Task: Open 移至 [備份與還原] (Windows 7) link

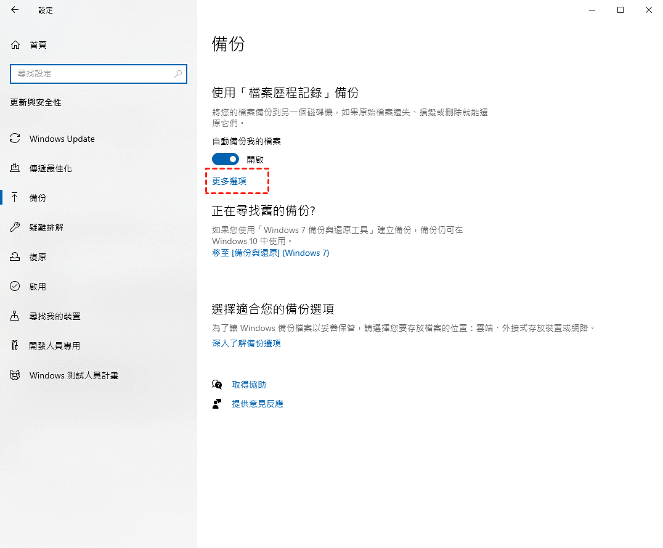Action: (270, 253)
